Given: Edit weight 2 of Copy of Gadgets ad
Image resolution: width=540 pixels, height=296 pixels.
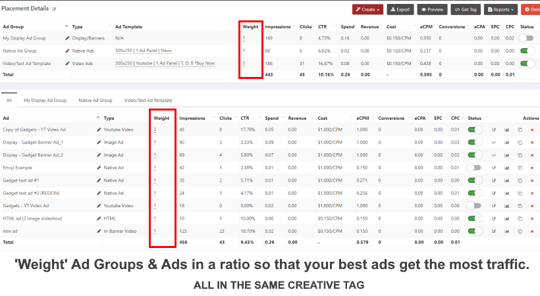Looking at the screenshot, I should [x=155, y=130].
